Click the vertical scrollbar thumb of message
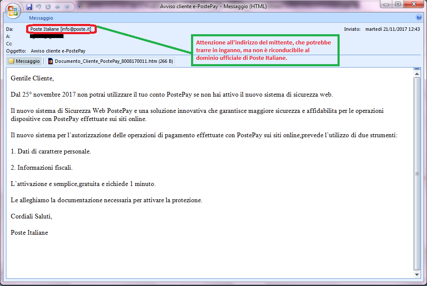The image size is (427, 286). point(417,174)
